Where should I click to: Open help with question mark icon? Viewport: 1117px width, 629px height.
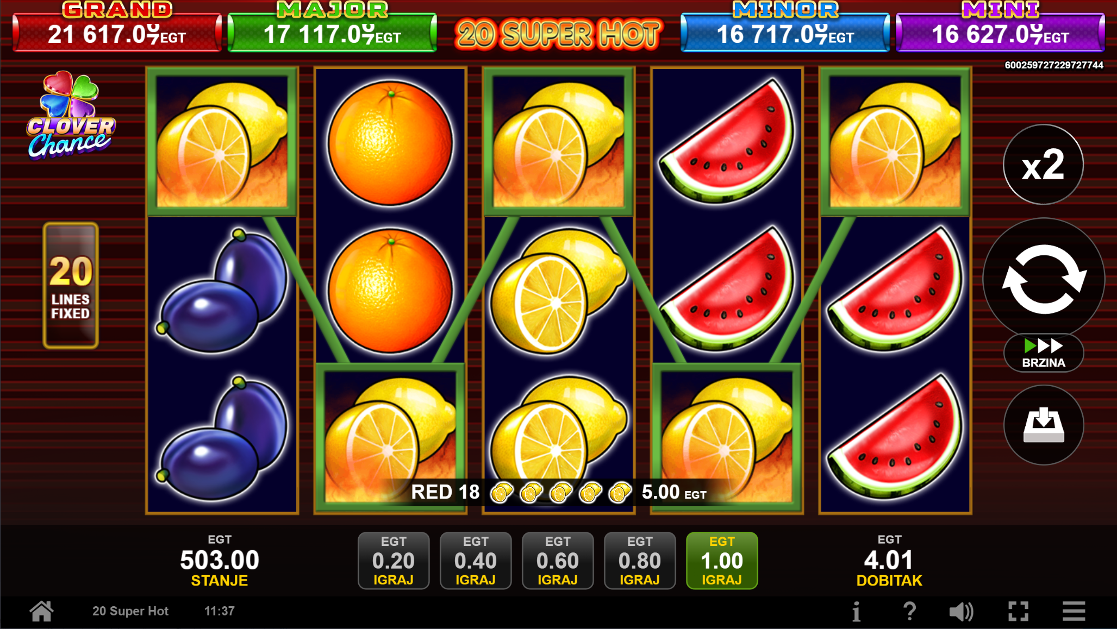coord(909,612)
